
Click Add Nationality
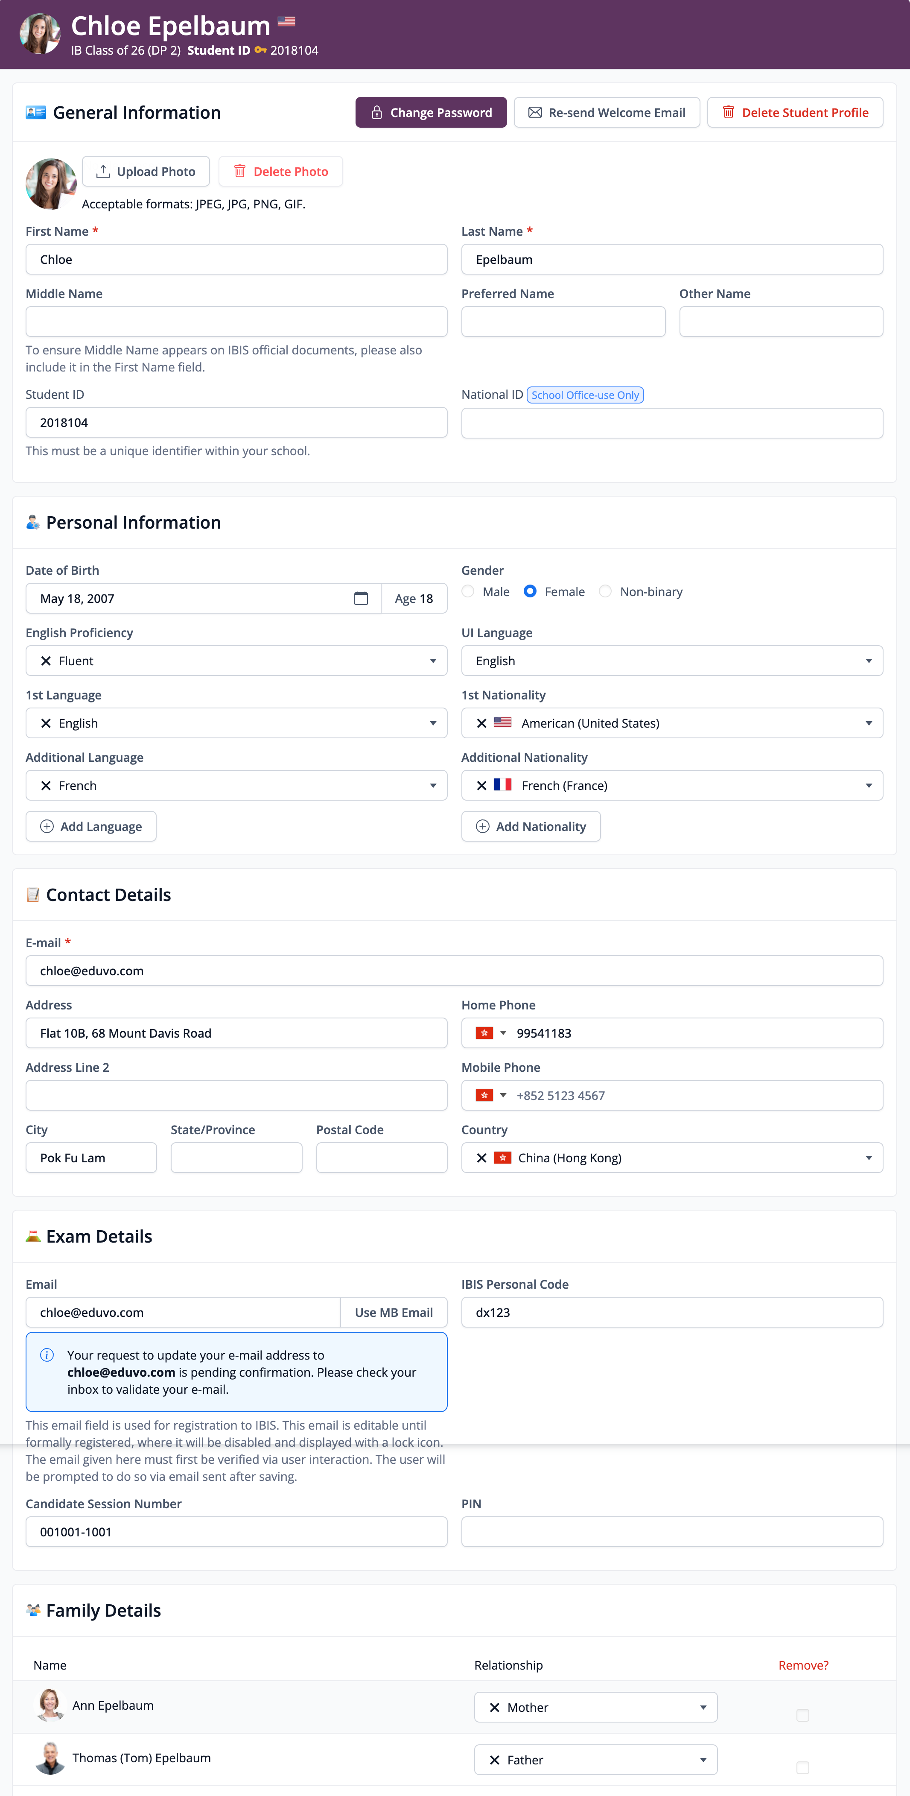point(531,826)
